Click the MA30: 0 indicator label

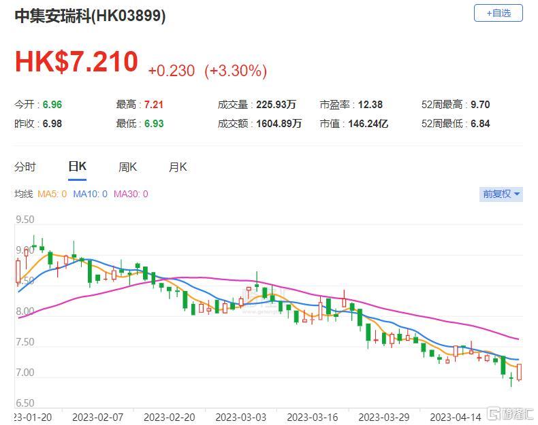tap(131, 194)
